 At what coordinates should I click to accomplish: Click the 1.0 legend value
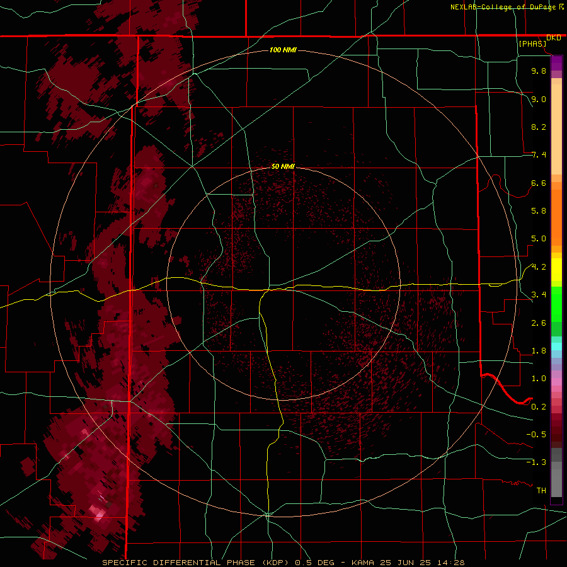pyautogui.click(x=539, y=379)
